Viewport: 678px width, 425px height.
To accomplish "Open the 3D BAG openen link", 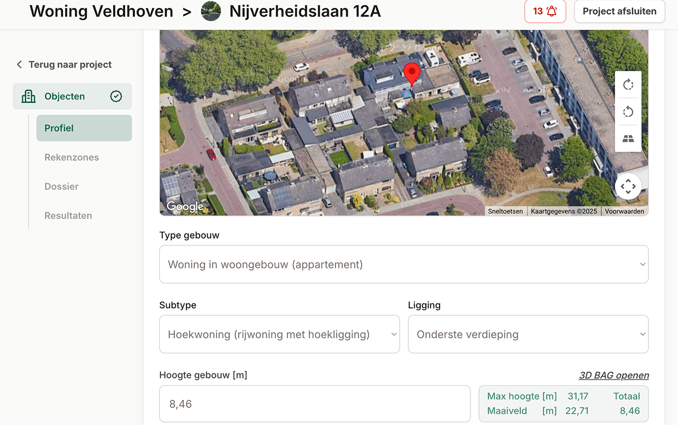I will click(x=614, y=375).
